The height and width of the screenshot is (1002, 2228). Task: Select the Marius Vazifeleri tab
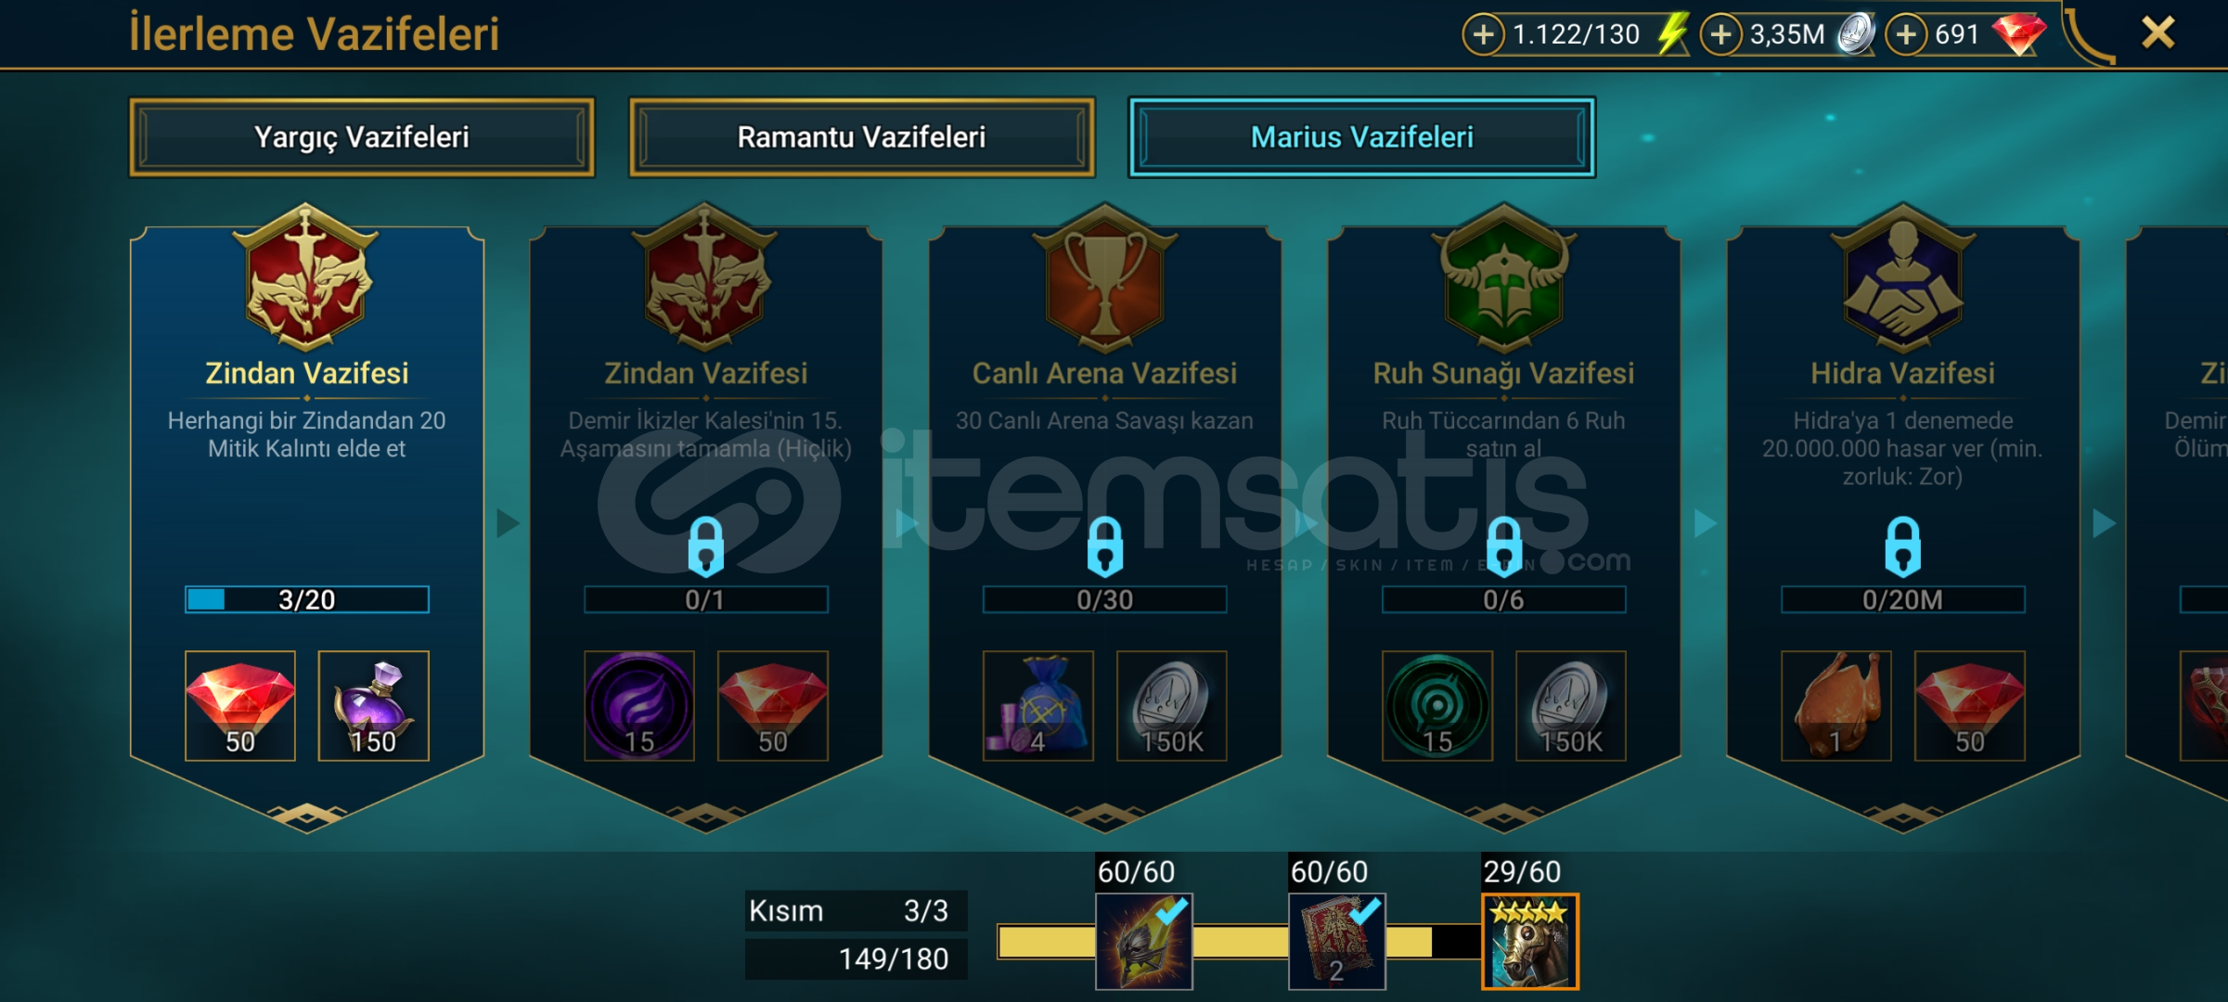[x=1361, y=137]
